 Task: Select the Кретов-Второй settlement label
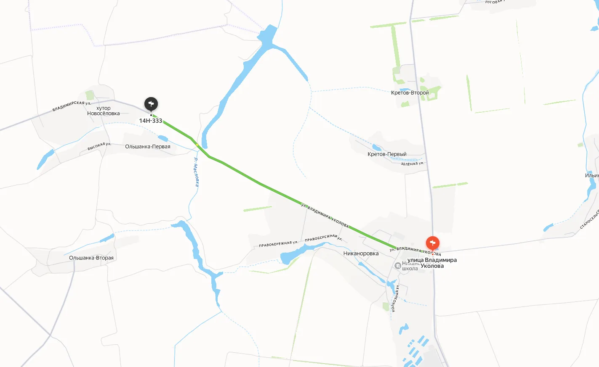click(x=410, y=93)
